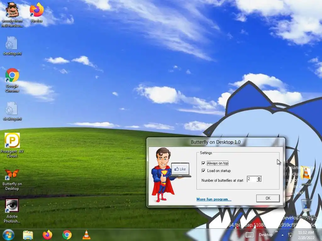
Task: Uncheck the Always on top checkbox
Action: (x=203, y=163)
